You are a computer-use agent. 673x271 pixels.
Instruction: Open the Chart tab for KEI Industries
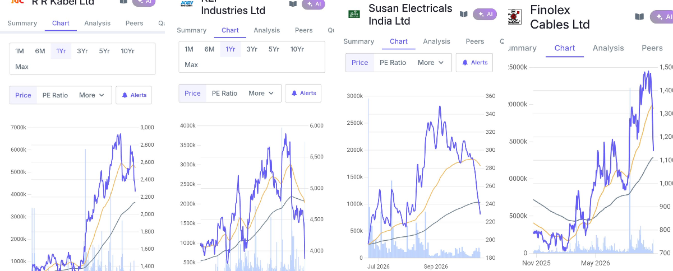pyautogui.click(x=230, y=30)
